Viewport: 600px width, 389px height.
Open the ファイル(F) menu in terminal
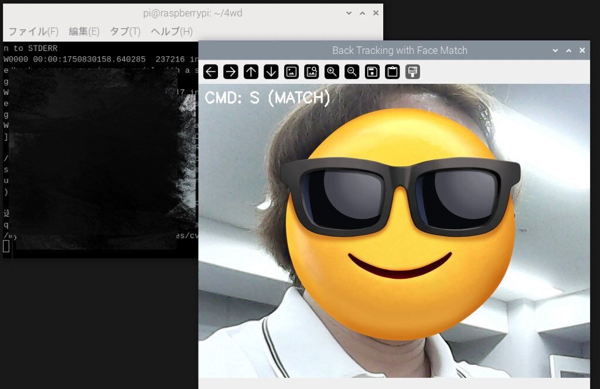point(33,32)
